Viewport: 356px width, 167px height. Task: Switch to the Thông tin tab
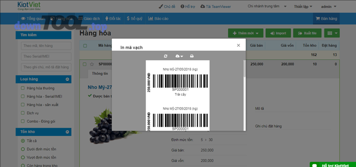point(100,74)
